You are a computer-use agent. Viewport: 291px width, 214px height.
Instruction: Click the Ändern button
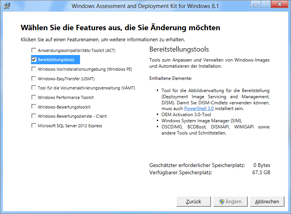231,202
